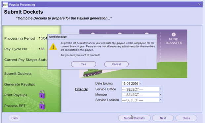Viewport: 205px width, 123px height.
Task: Click the Current Pay Stages Status heading
Action: point(26,60)
